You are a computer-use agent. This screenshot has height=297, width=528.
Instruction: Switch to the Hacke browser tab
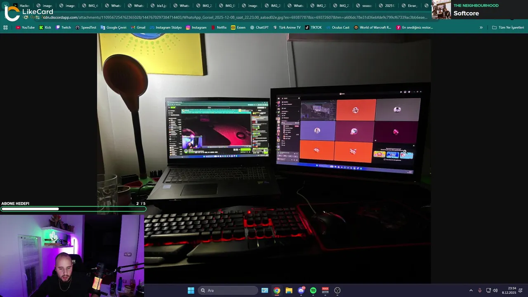(21, 6)
